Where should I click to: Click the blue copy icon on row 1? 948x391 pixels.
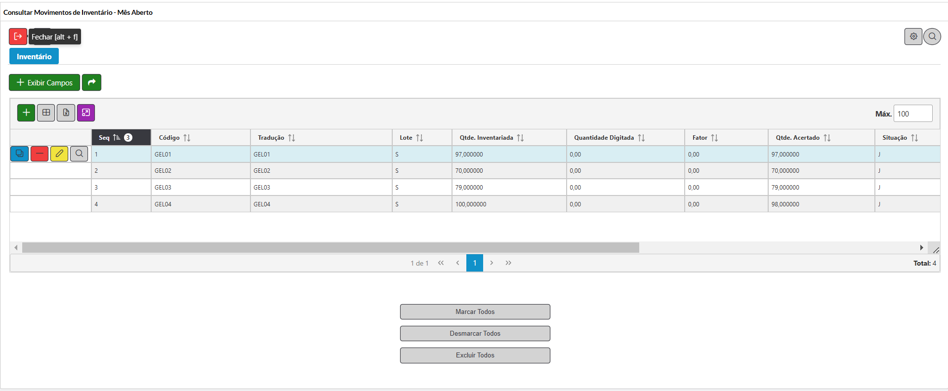pyautogui.click(x=19, y=154)
